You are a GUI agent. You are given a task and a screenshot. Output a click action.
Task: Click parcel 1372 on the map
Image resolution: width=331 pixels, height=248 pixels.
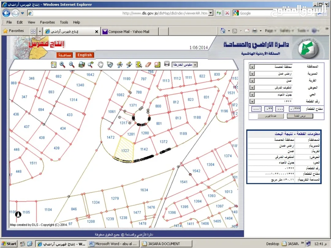[163, 142]
